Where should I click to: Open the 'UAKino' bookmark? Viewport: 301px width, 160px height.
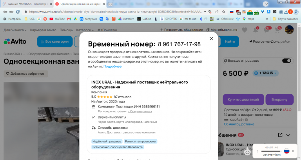coord(144,19)
